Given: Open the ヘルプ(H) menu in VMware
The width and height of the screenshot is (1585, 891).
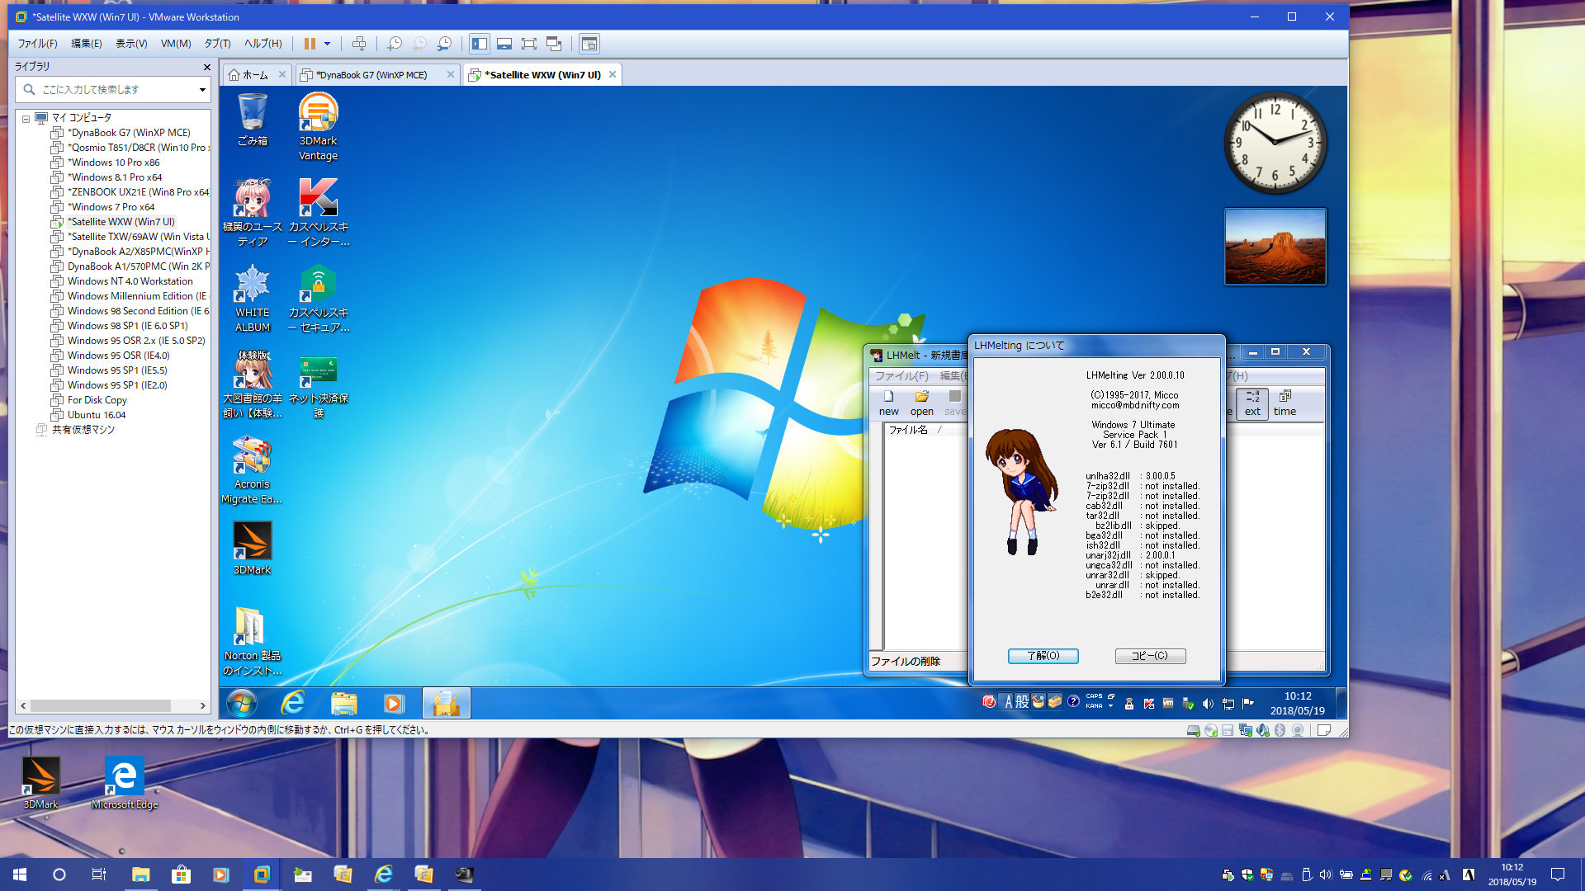Looking at the screenshot, I should [x=263, y=44].
